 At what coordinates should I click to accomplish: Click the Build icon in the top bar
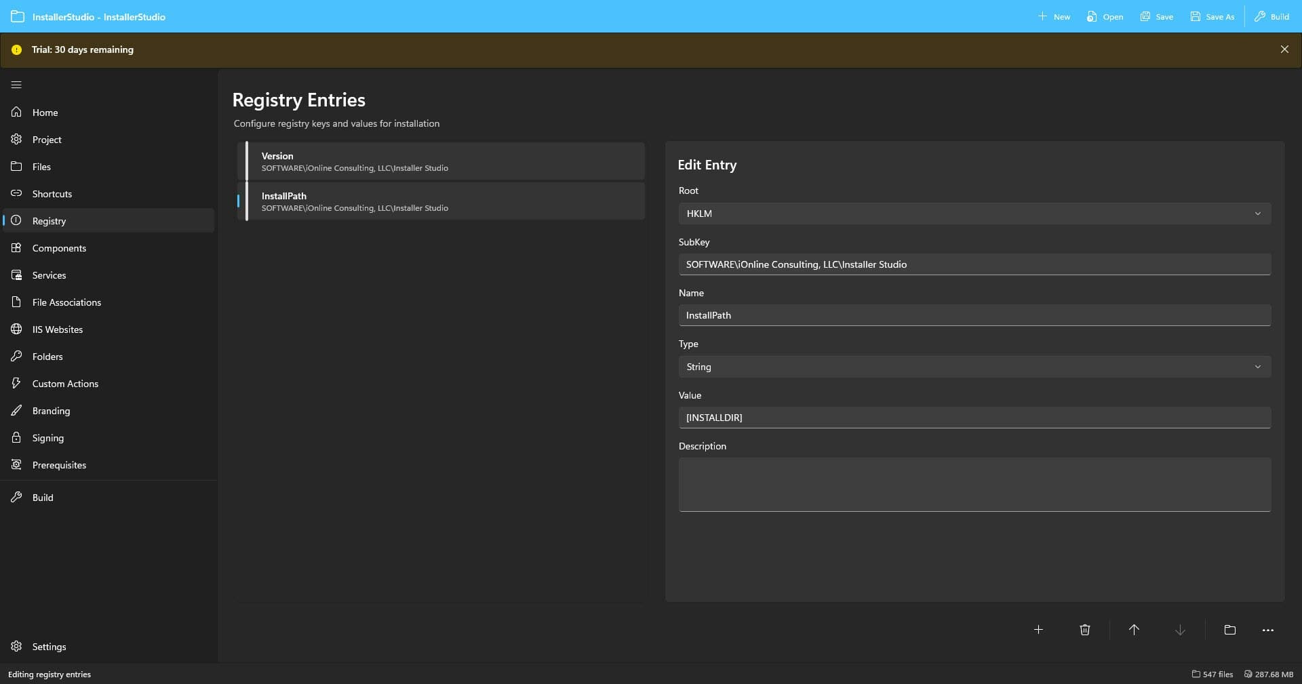[x=1260, y=16]
